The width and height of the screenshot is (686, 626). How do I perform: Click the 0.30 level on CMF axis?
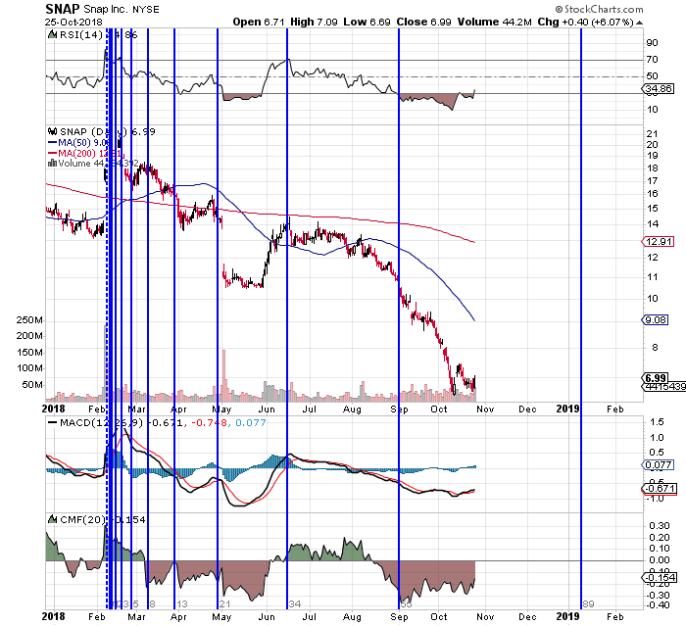coord(660,525)
